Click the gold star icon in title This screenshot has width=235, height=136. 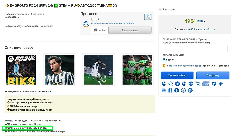[x=7, y=6]
